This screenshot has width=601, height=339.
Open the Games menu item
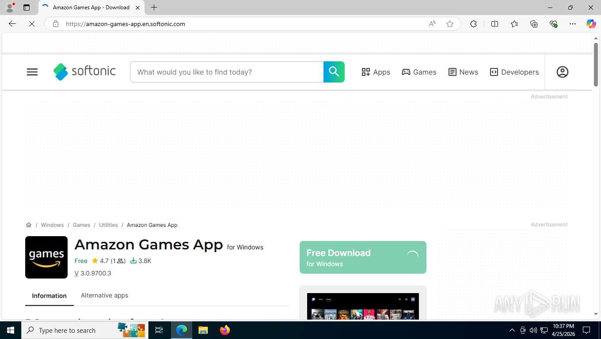(419, 72)
